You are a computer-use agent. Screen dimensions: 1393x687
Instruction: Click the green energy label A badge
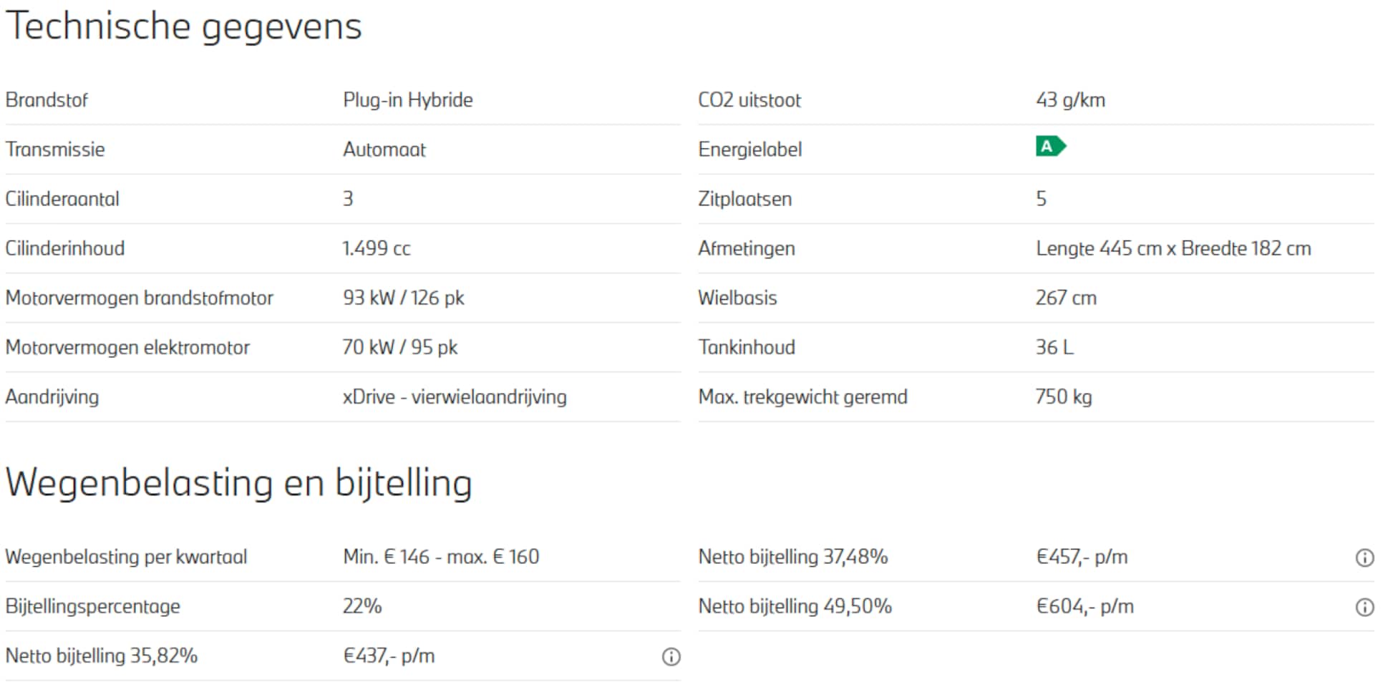pos(1051,147)
